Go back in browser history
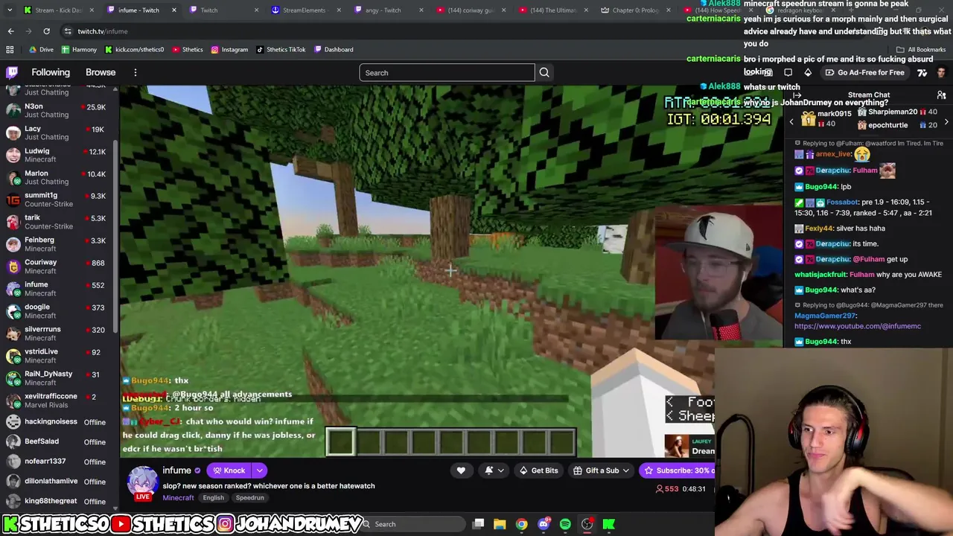This screenshot has width=953, height=536. coord(10,31)
